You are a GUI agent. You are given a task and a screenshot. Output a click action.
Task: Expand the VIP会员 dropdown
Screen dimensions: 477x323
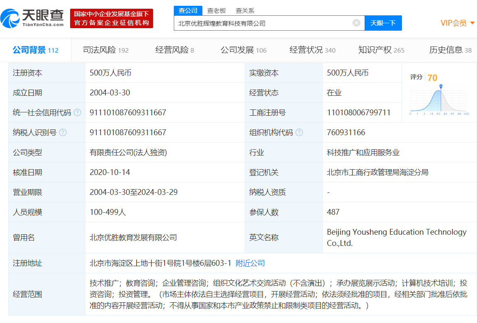point(454,23)
